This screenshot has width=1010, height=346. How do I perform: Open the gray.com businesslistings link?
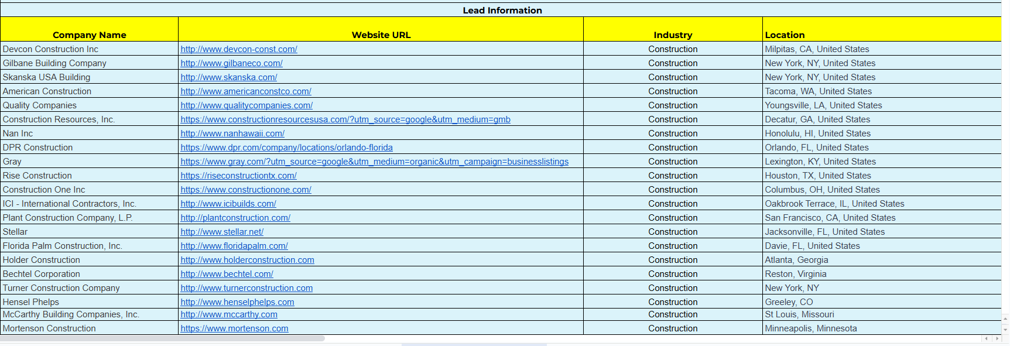(x=375, y=162)
